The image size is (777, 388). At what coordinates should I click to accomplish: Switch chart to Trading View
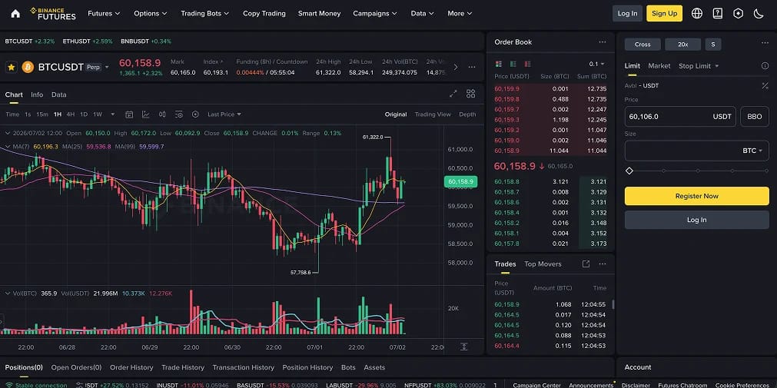click(x=433, y=114)
